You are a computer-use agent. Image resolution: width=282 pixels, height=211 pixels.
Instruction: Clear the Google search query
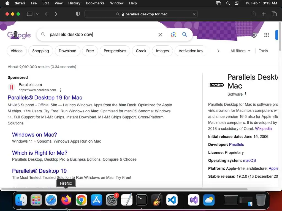point(160,34)
